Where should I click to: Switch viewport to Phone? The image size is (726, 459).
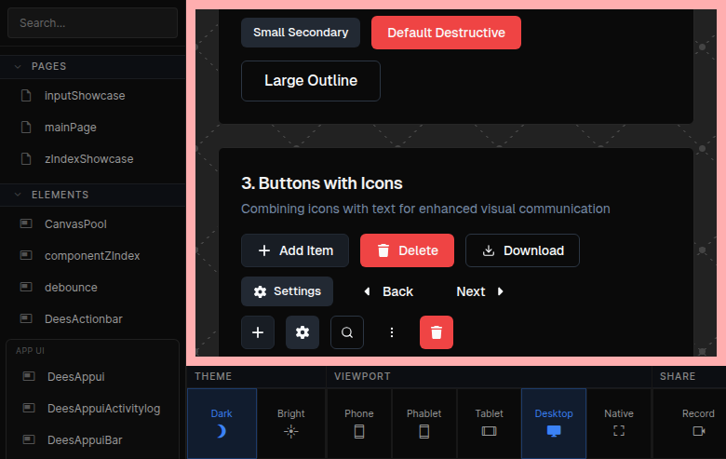click(359, 423)
